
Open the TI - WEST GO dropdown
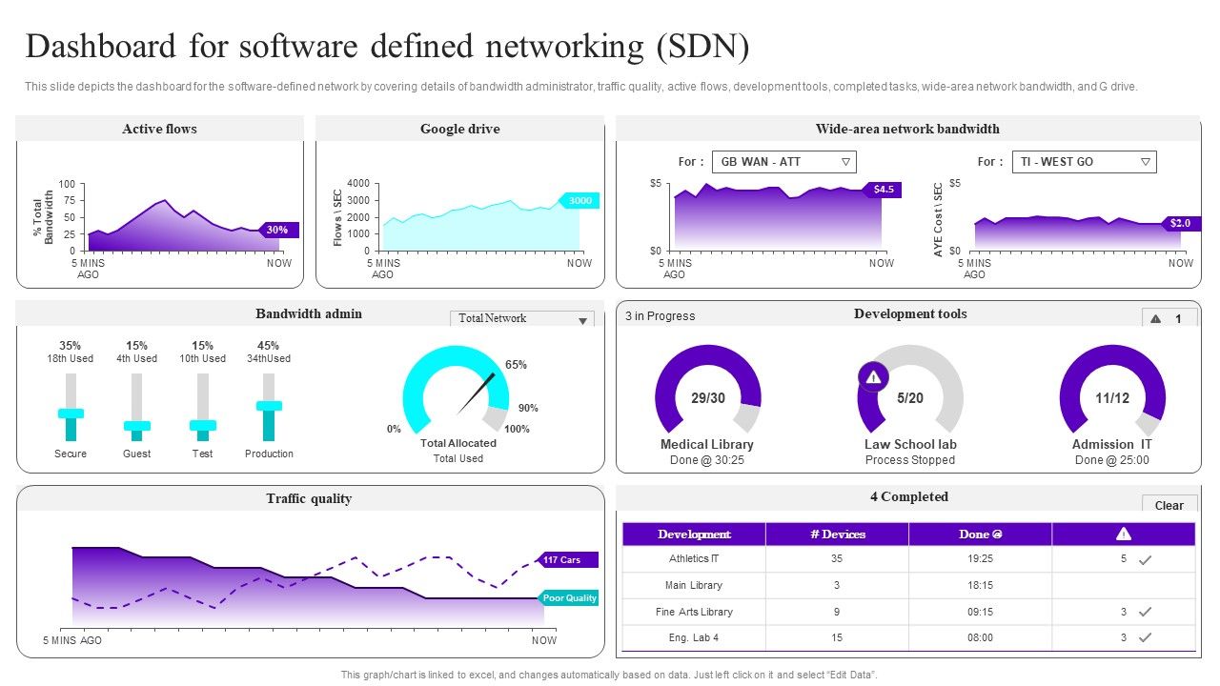coord(1084,162)
